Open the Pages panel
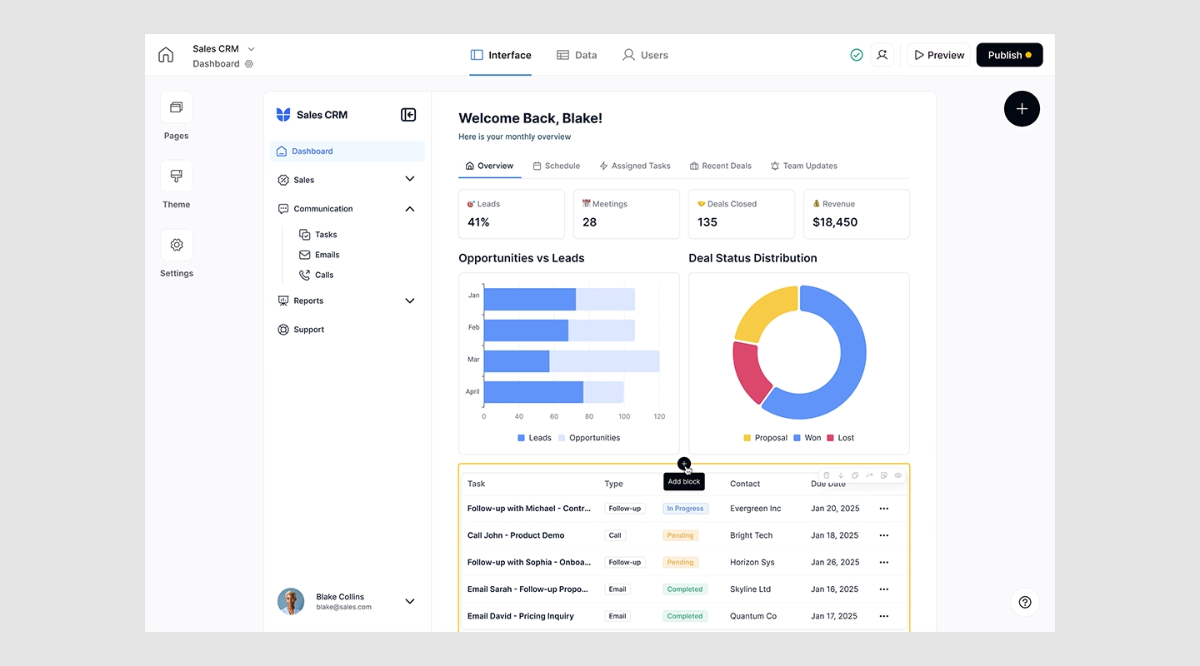 tap(176, 107)
